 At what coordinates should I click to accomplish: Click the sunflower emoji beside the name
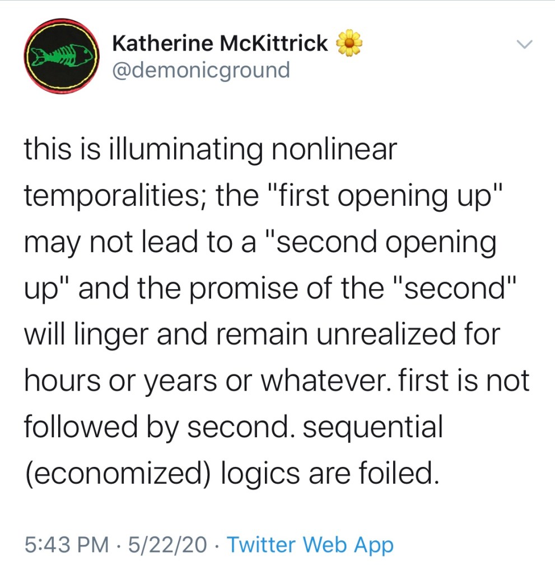point(349,44)
